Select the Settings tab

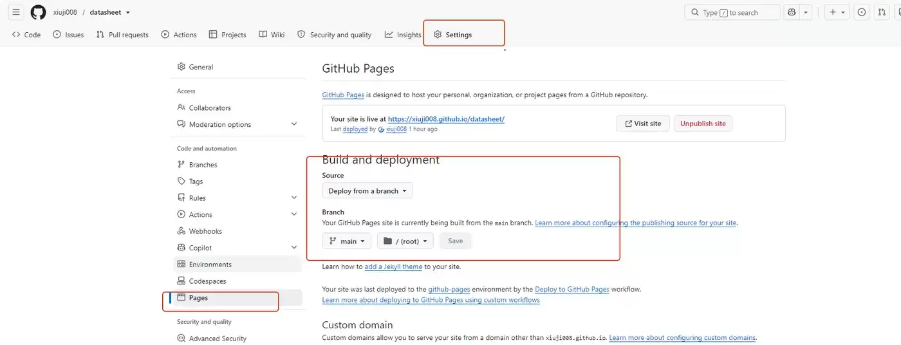point(453,35)
